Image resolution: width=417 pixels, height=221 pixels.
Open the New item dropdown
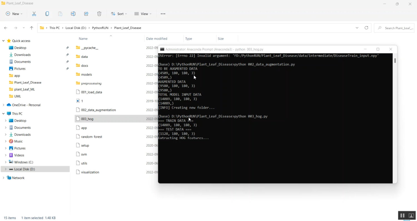point(14,14)
